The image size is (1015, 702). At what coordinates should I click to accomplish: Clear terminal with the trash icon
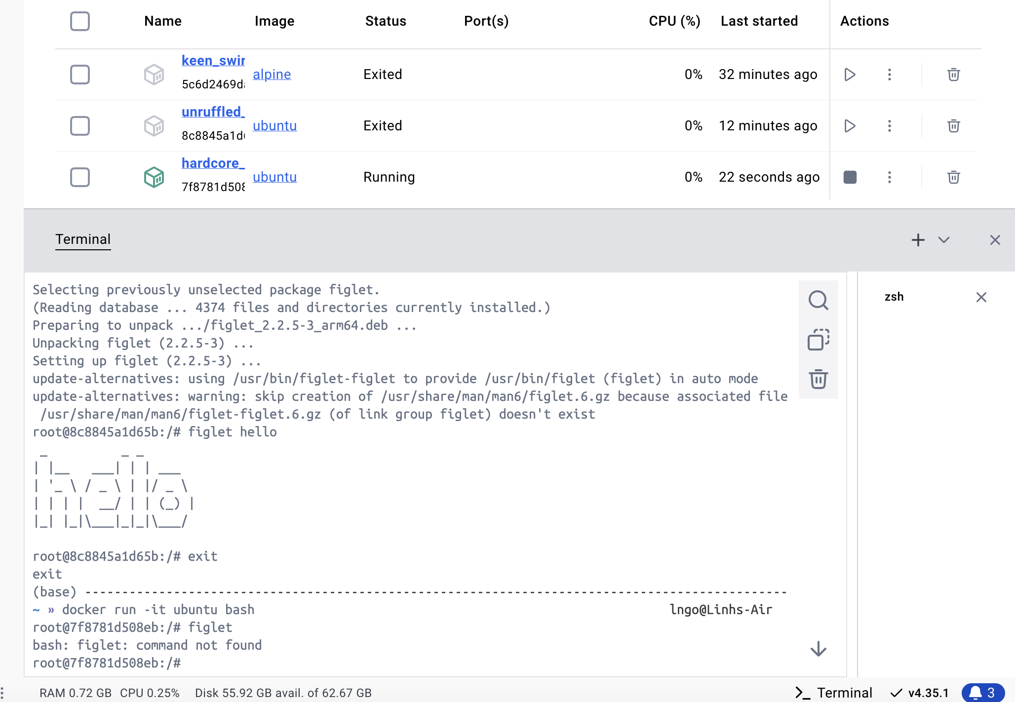pyautogui.click(x=818, y=379)
